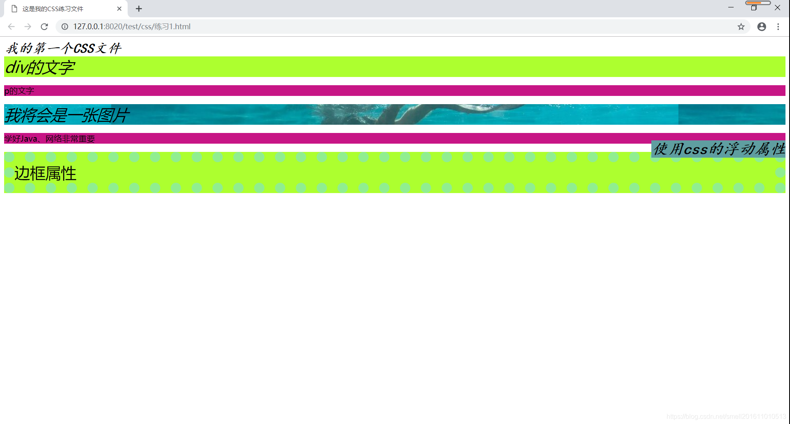Open a new tab with plus button
Image resolution: width=790 pixels, height=424 pixels.
coord(139,9)
